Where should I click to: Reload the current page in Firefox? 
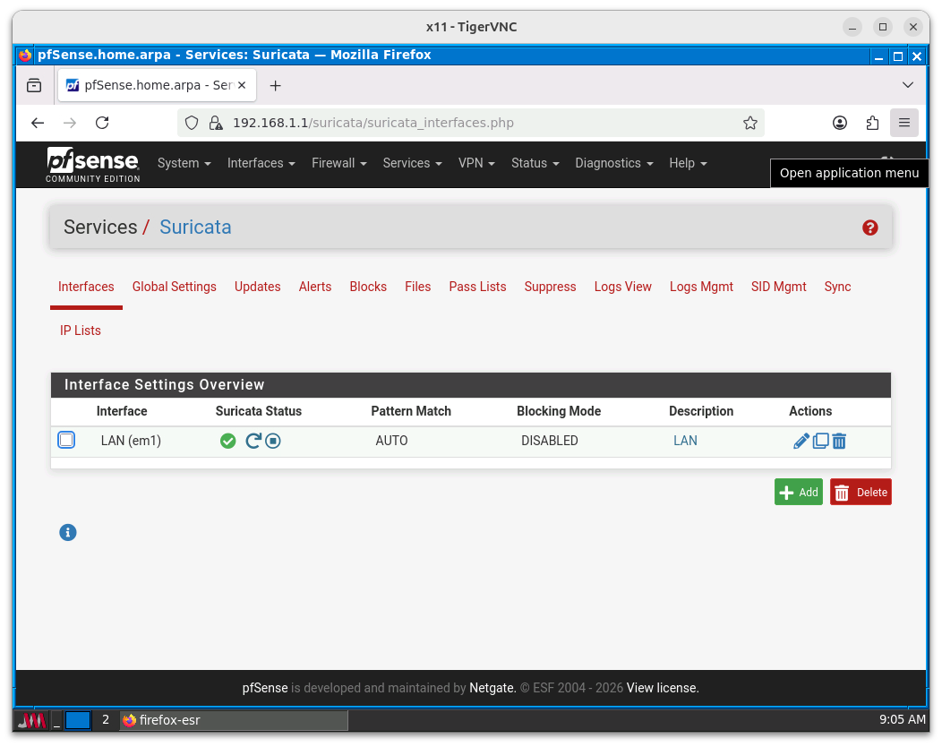(x=102, y=123)
